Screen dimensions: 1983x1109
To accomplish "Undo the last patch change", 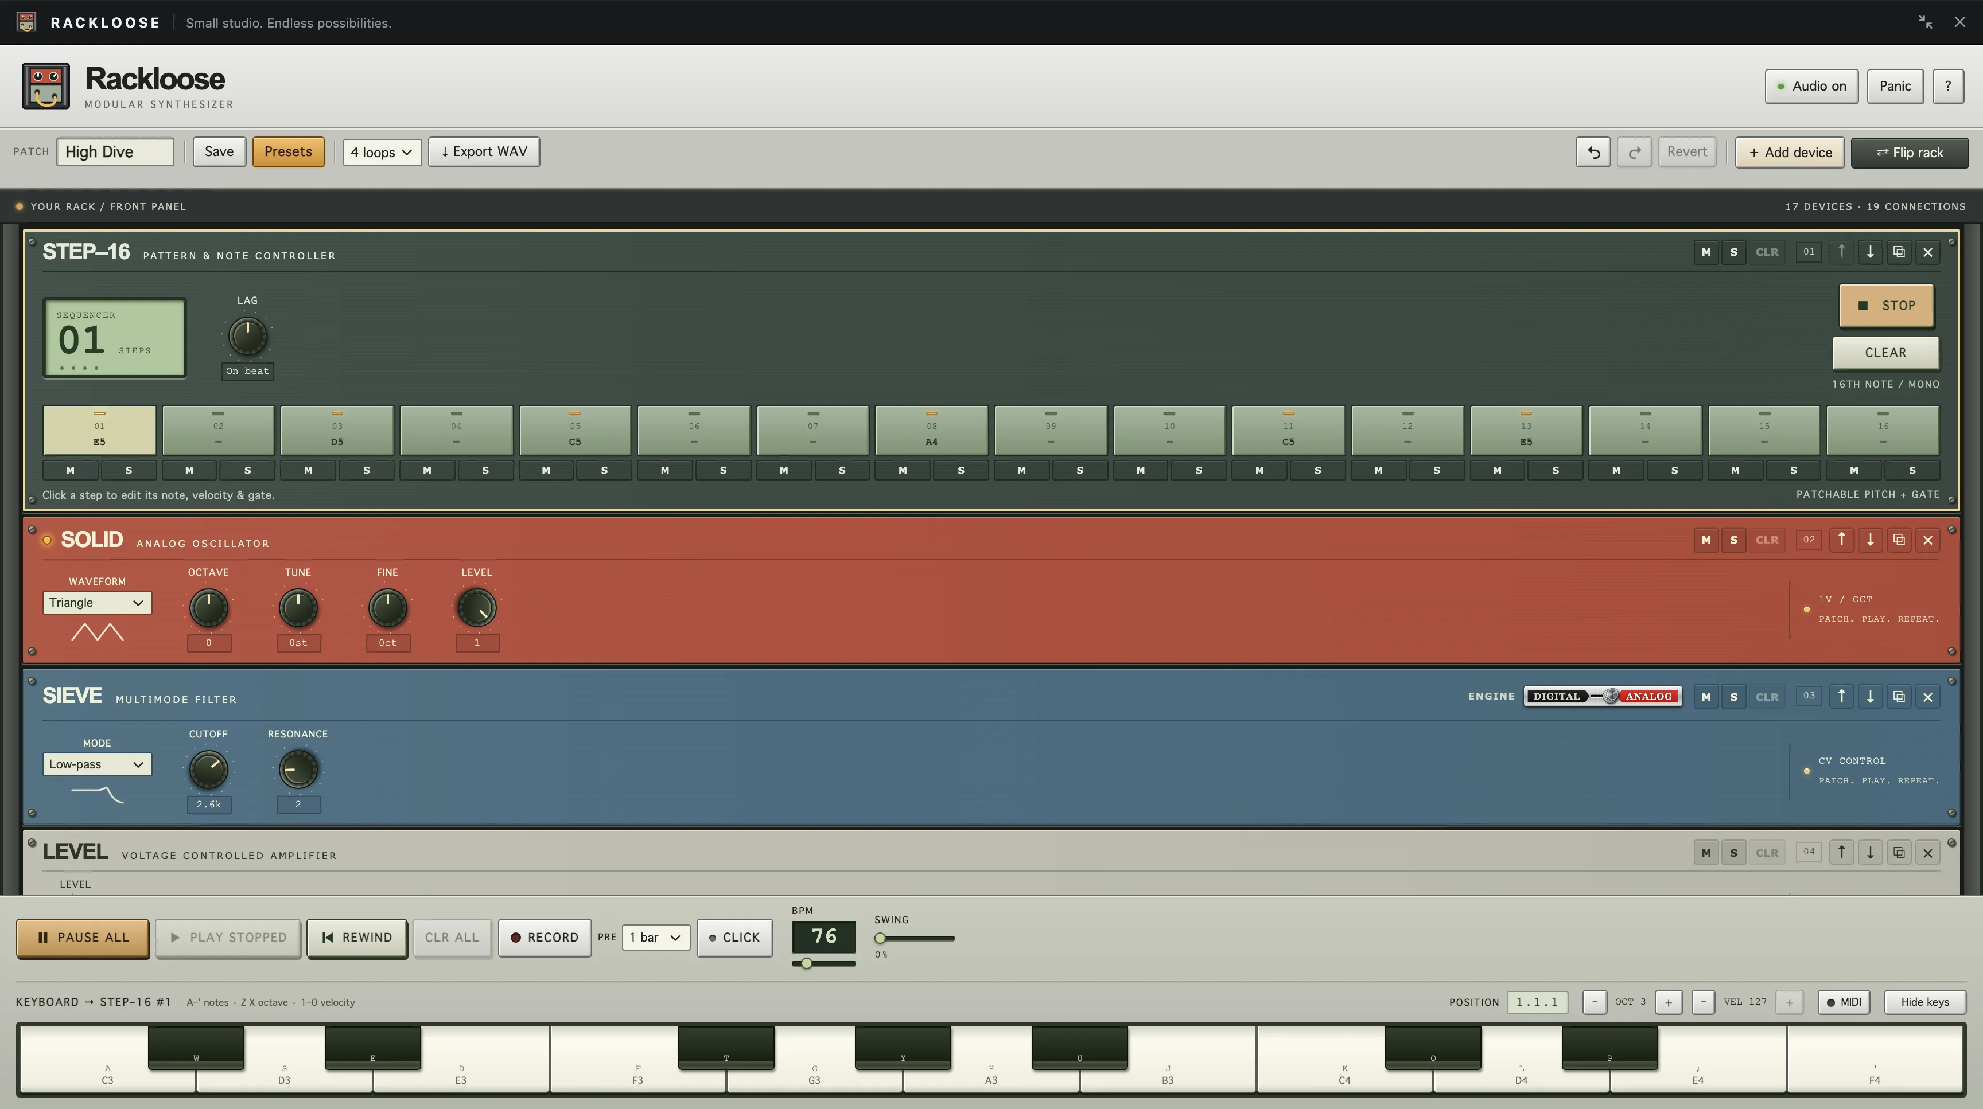I will pyautogui.click(x=1593, y=153).
